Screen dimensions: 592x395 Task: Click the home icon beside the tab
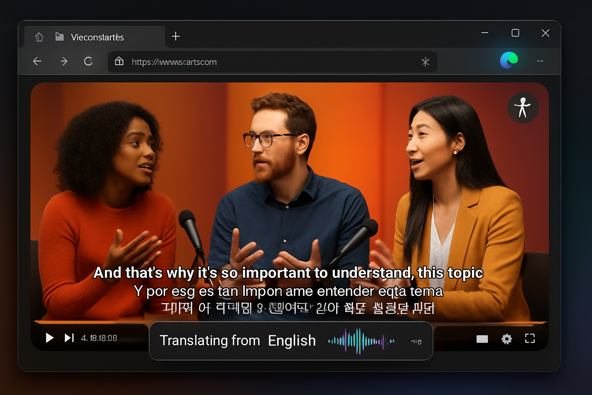[39, 37]
